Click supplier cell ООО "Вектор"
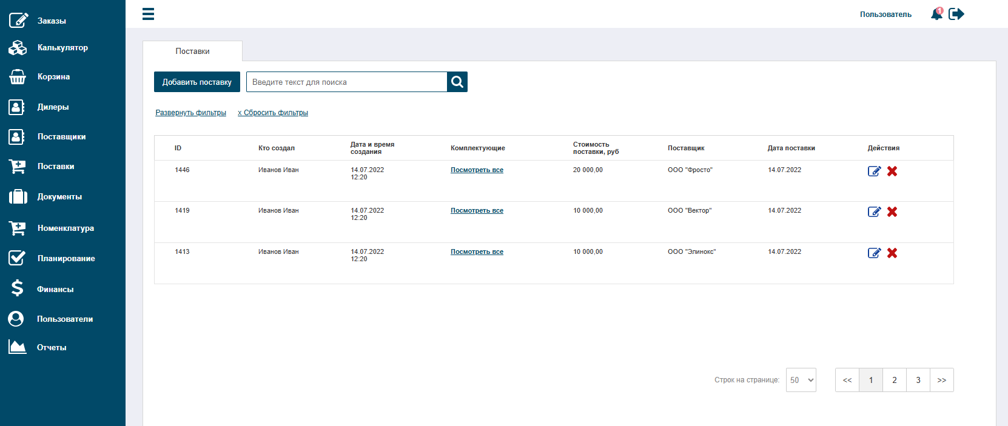The width and height of the screenshot is (1008, 426). point(690,211)
